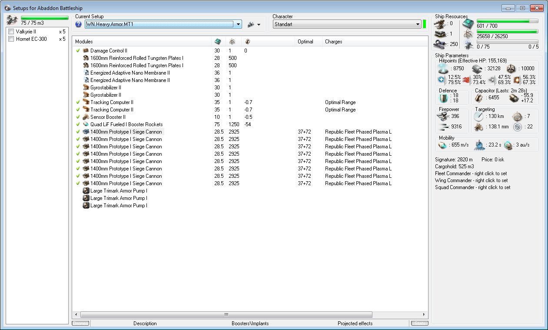
Task: Click the Modules column header
Action: click(x=142, y=42)
